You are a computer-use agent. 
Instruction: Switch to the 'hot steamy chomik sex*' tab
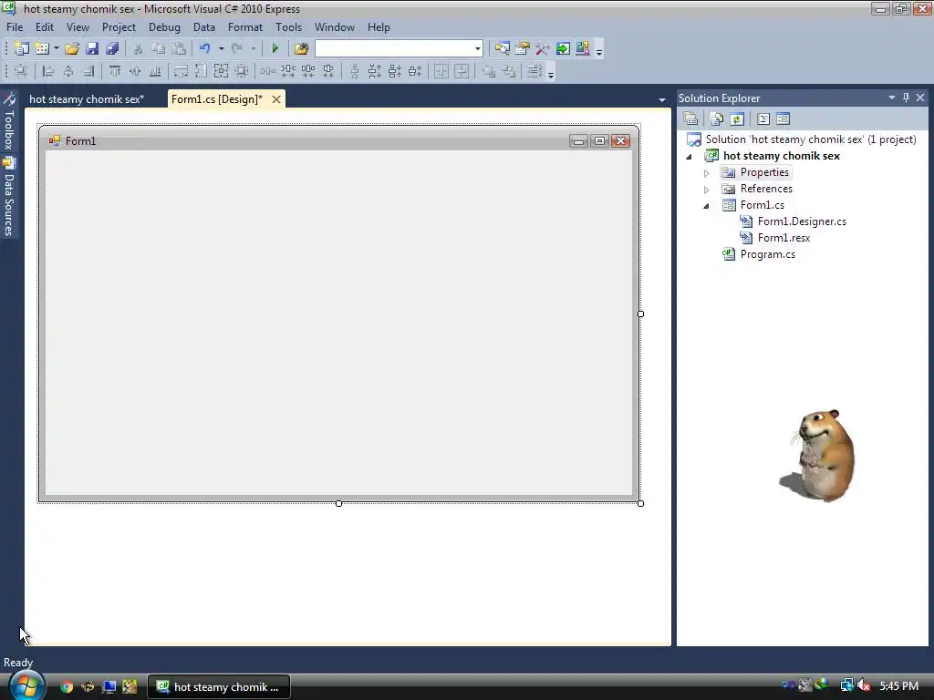click(x=87, y=98)
